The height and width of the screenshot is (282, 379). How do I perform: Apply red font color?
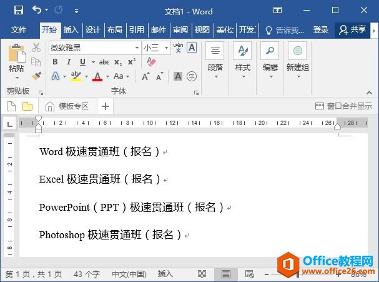tap(97, 76)
